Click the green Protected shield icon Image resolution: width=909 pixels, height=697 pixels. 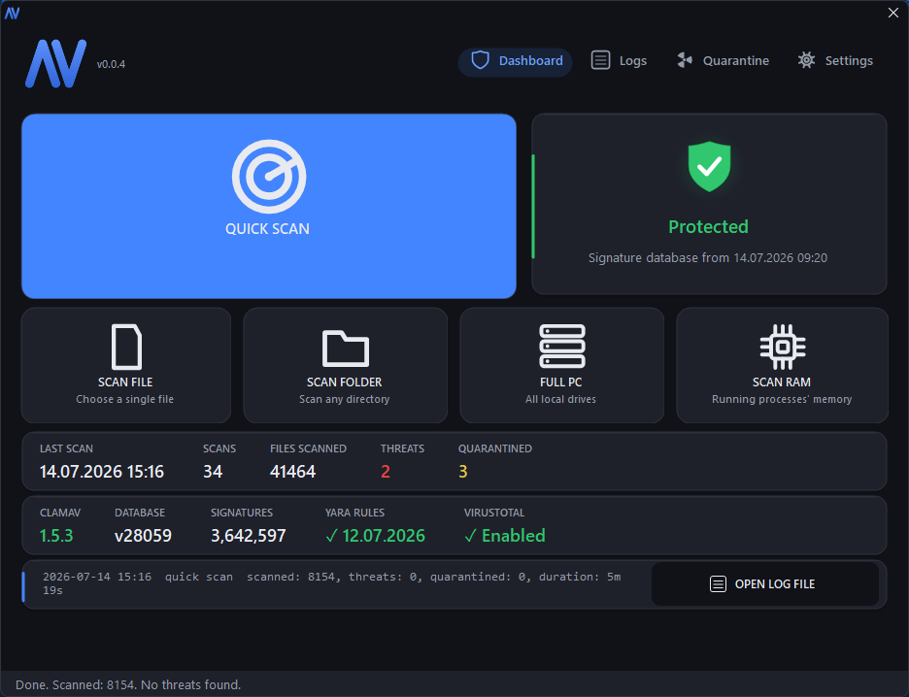point(709,166)
